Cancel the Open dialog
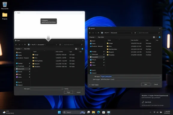 [x=78, y=92]
